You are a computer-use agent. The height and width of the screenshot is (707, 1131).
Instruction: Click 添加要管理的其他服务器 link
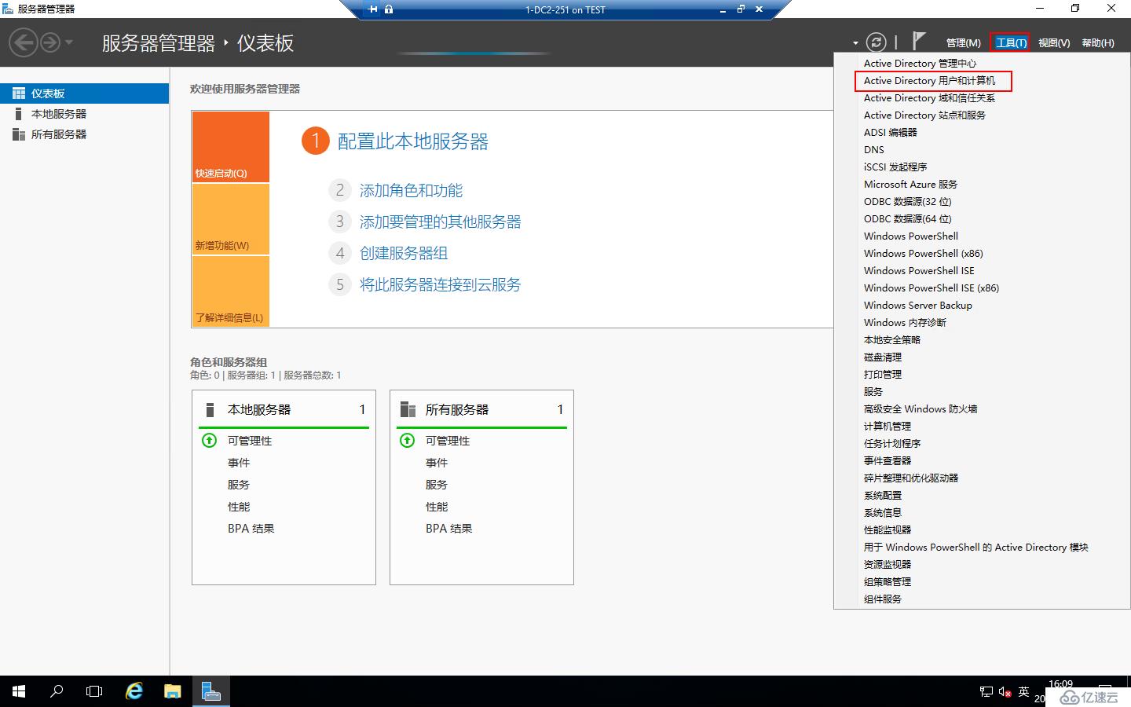[440, 222]
